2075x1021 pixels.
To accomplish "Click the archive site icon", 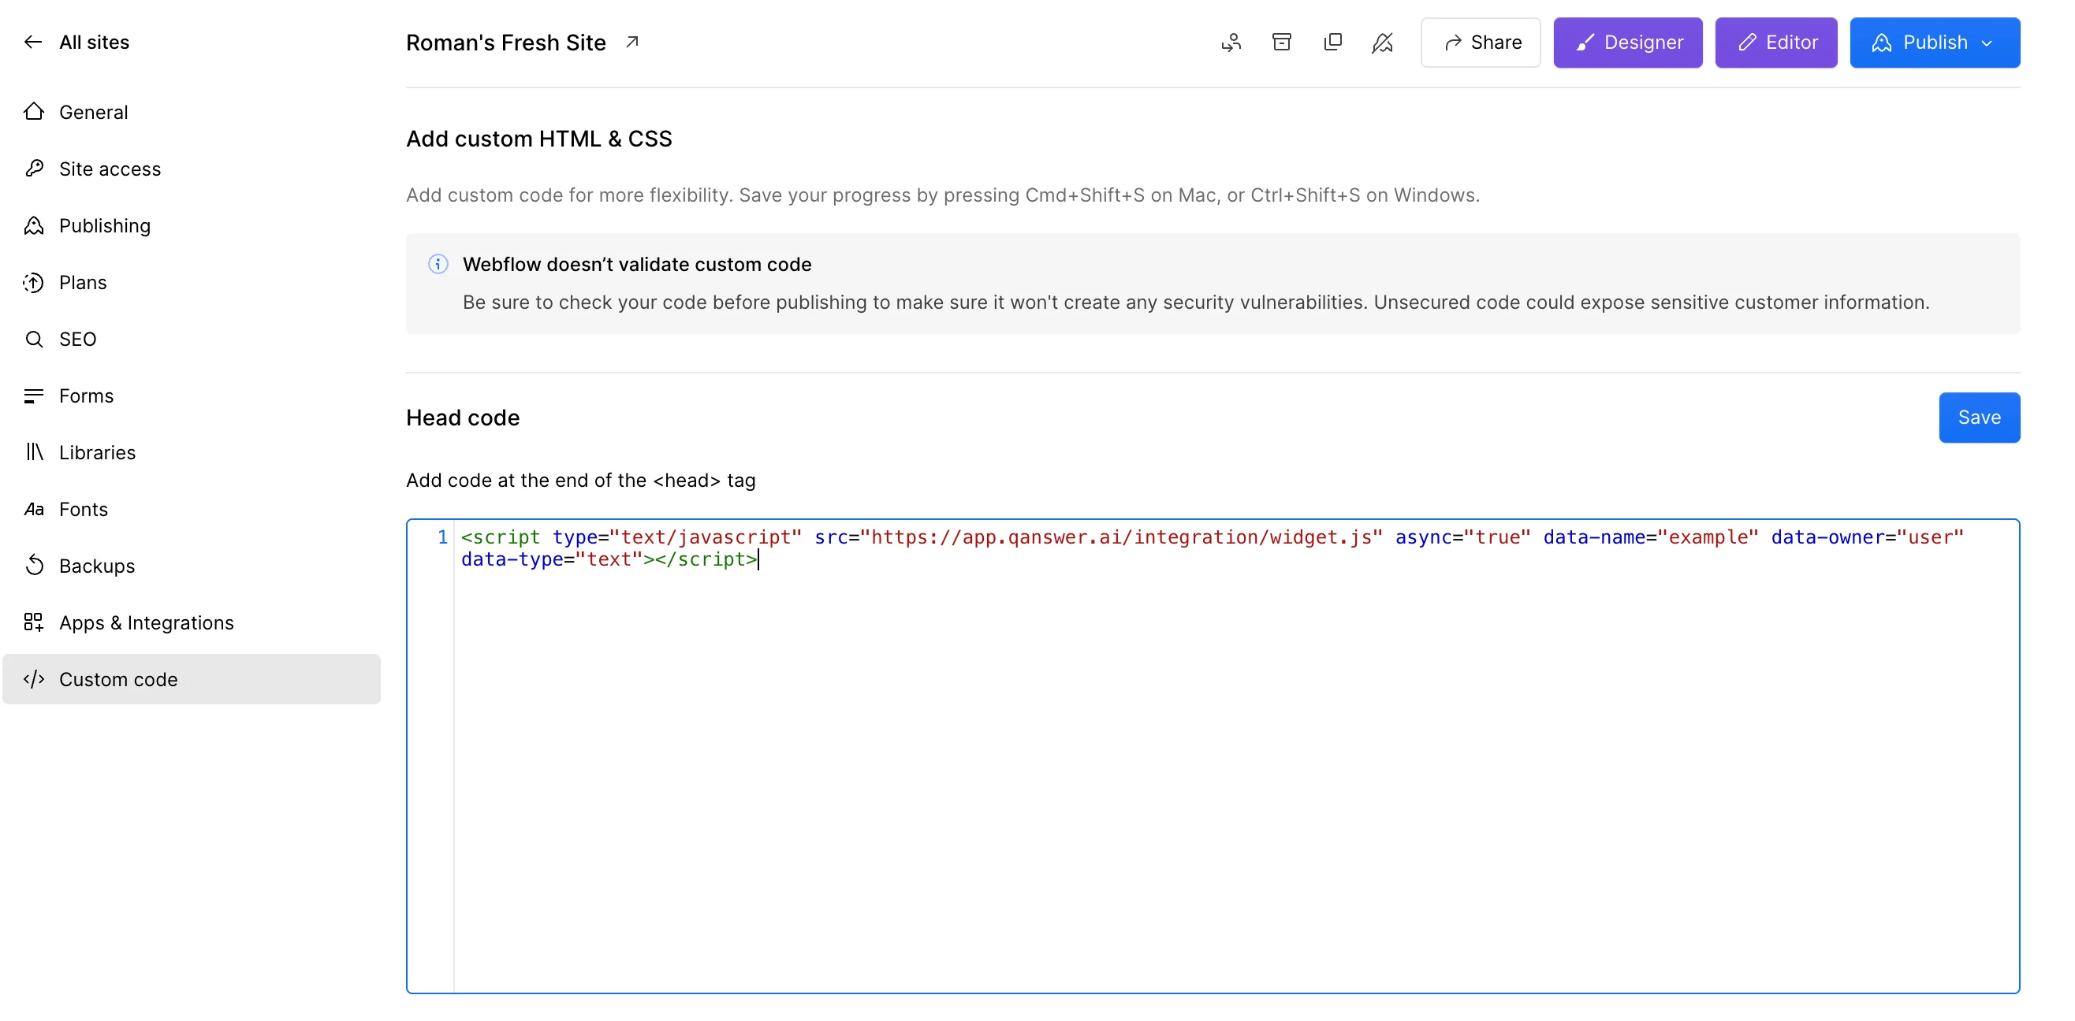I will click(x=1282, y=42).
